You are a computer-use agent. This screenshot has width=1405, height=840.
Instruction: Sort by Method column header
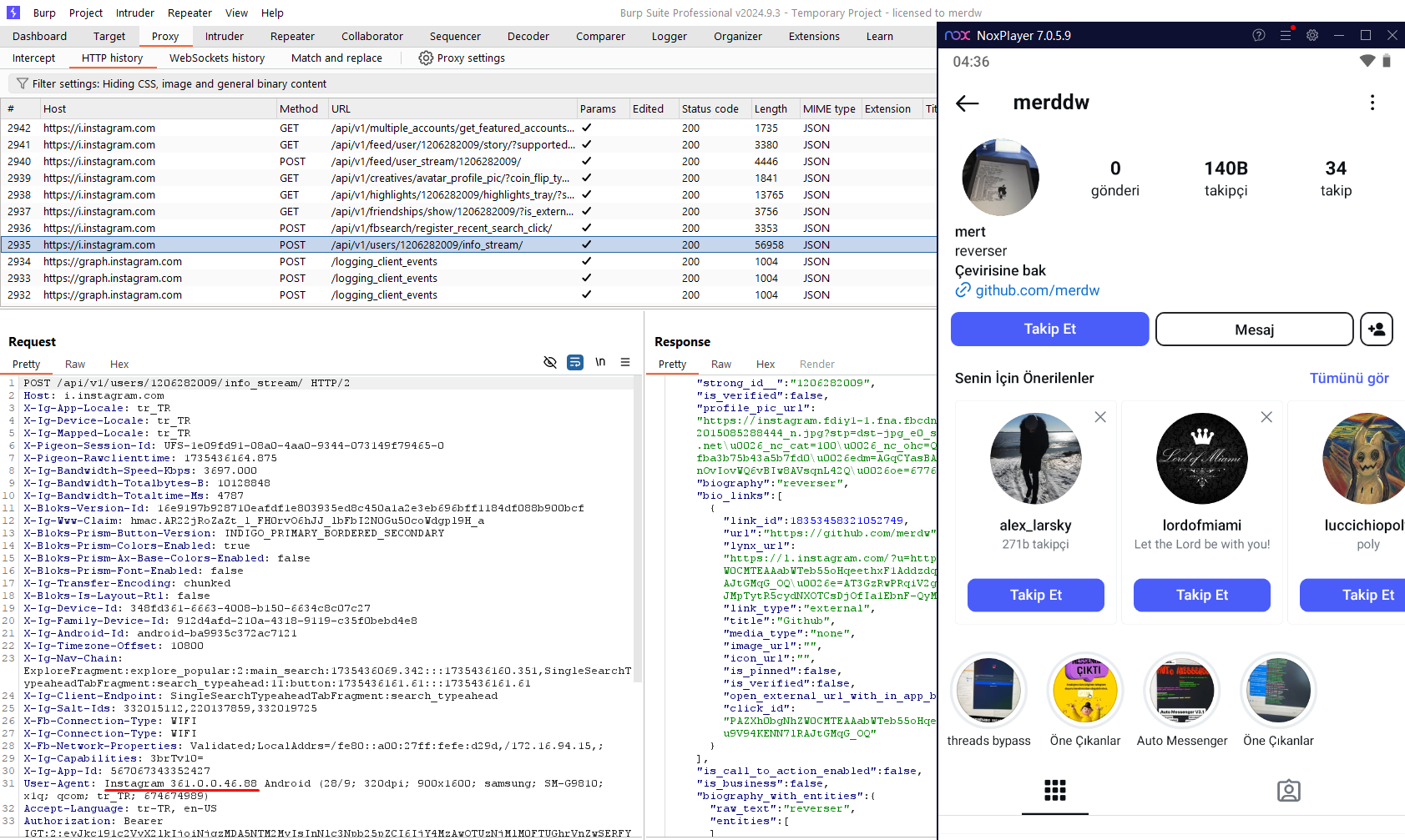coord(301,108)
